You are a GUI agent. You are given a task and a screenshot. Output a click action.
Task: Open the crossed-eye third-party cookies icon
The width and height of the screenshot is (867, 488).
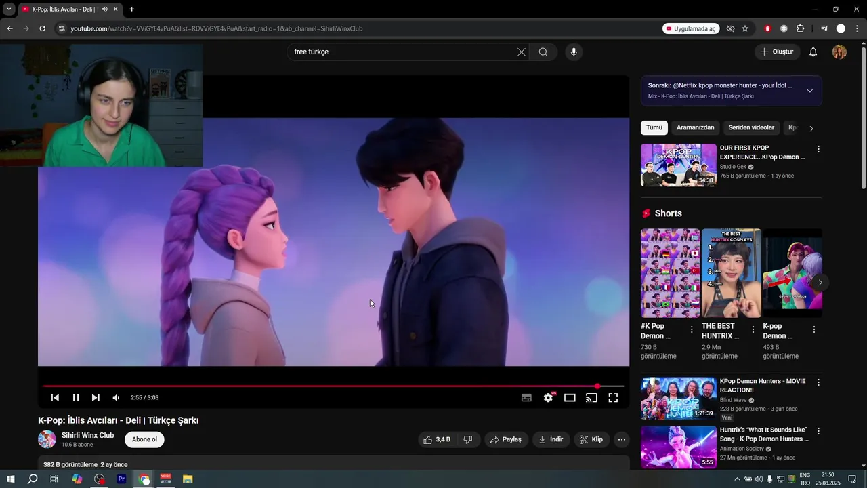pyautogui.click(x=730, y=28)
